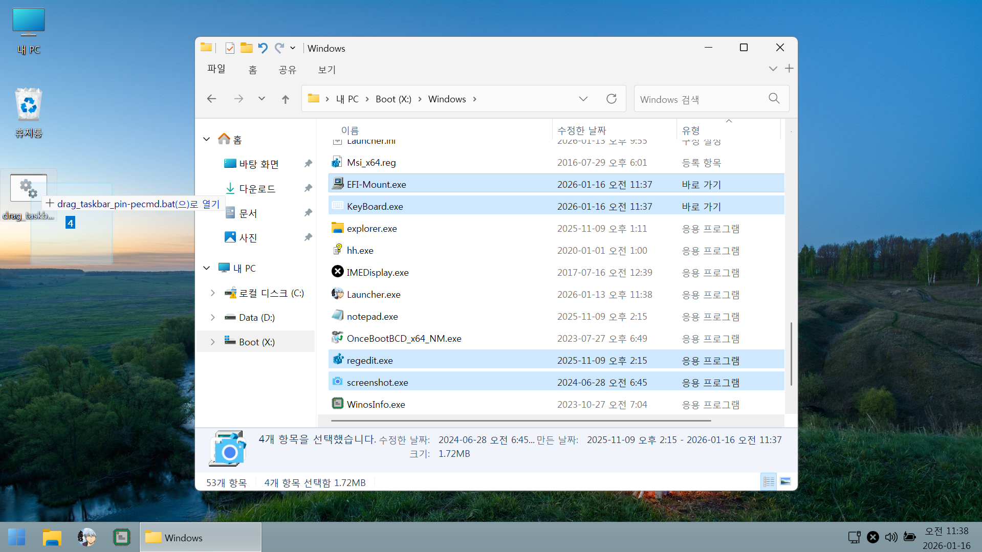Go forward with the right arrow button
The width and height of the screenshot is (982, 552).
tap(238, 99)
